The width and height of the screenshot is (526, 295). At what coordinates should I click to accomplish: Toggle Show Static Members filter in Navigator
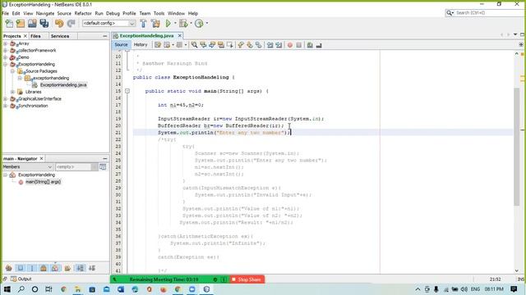coord(32,268)
